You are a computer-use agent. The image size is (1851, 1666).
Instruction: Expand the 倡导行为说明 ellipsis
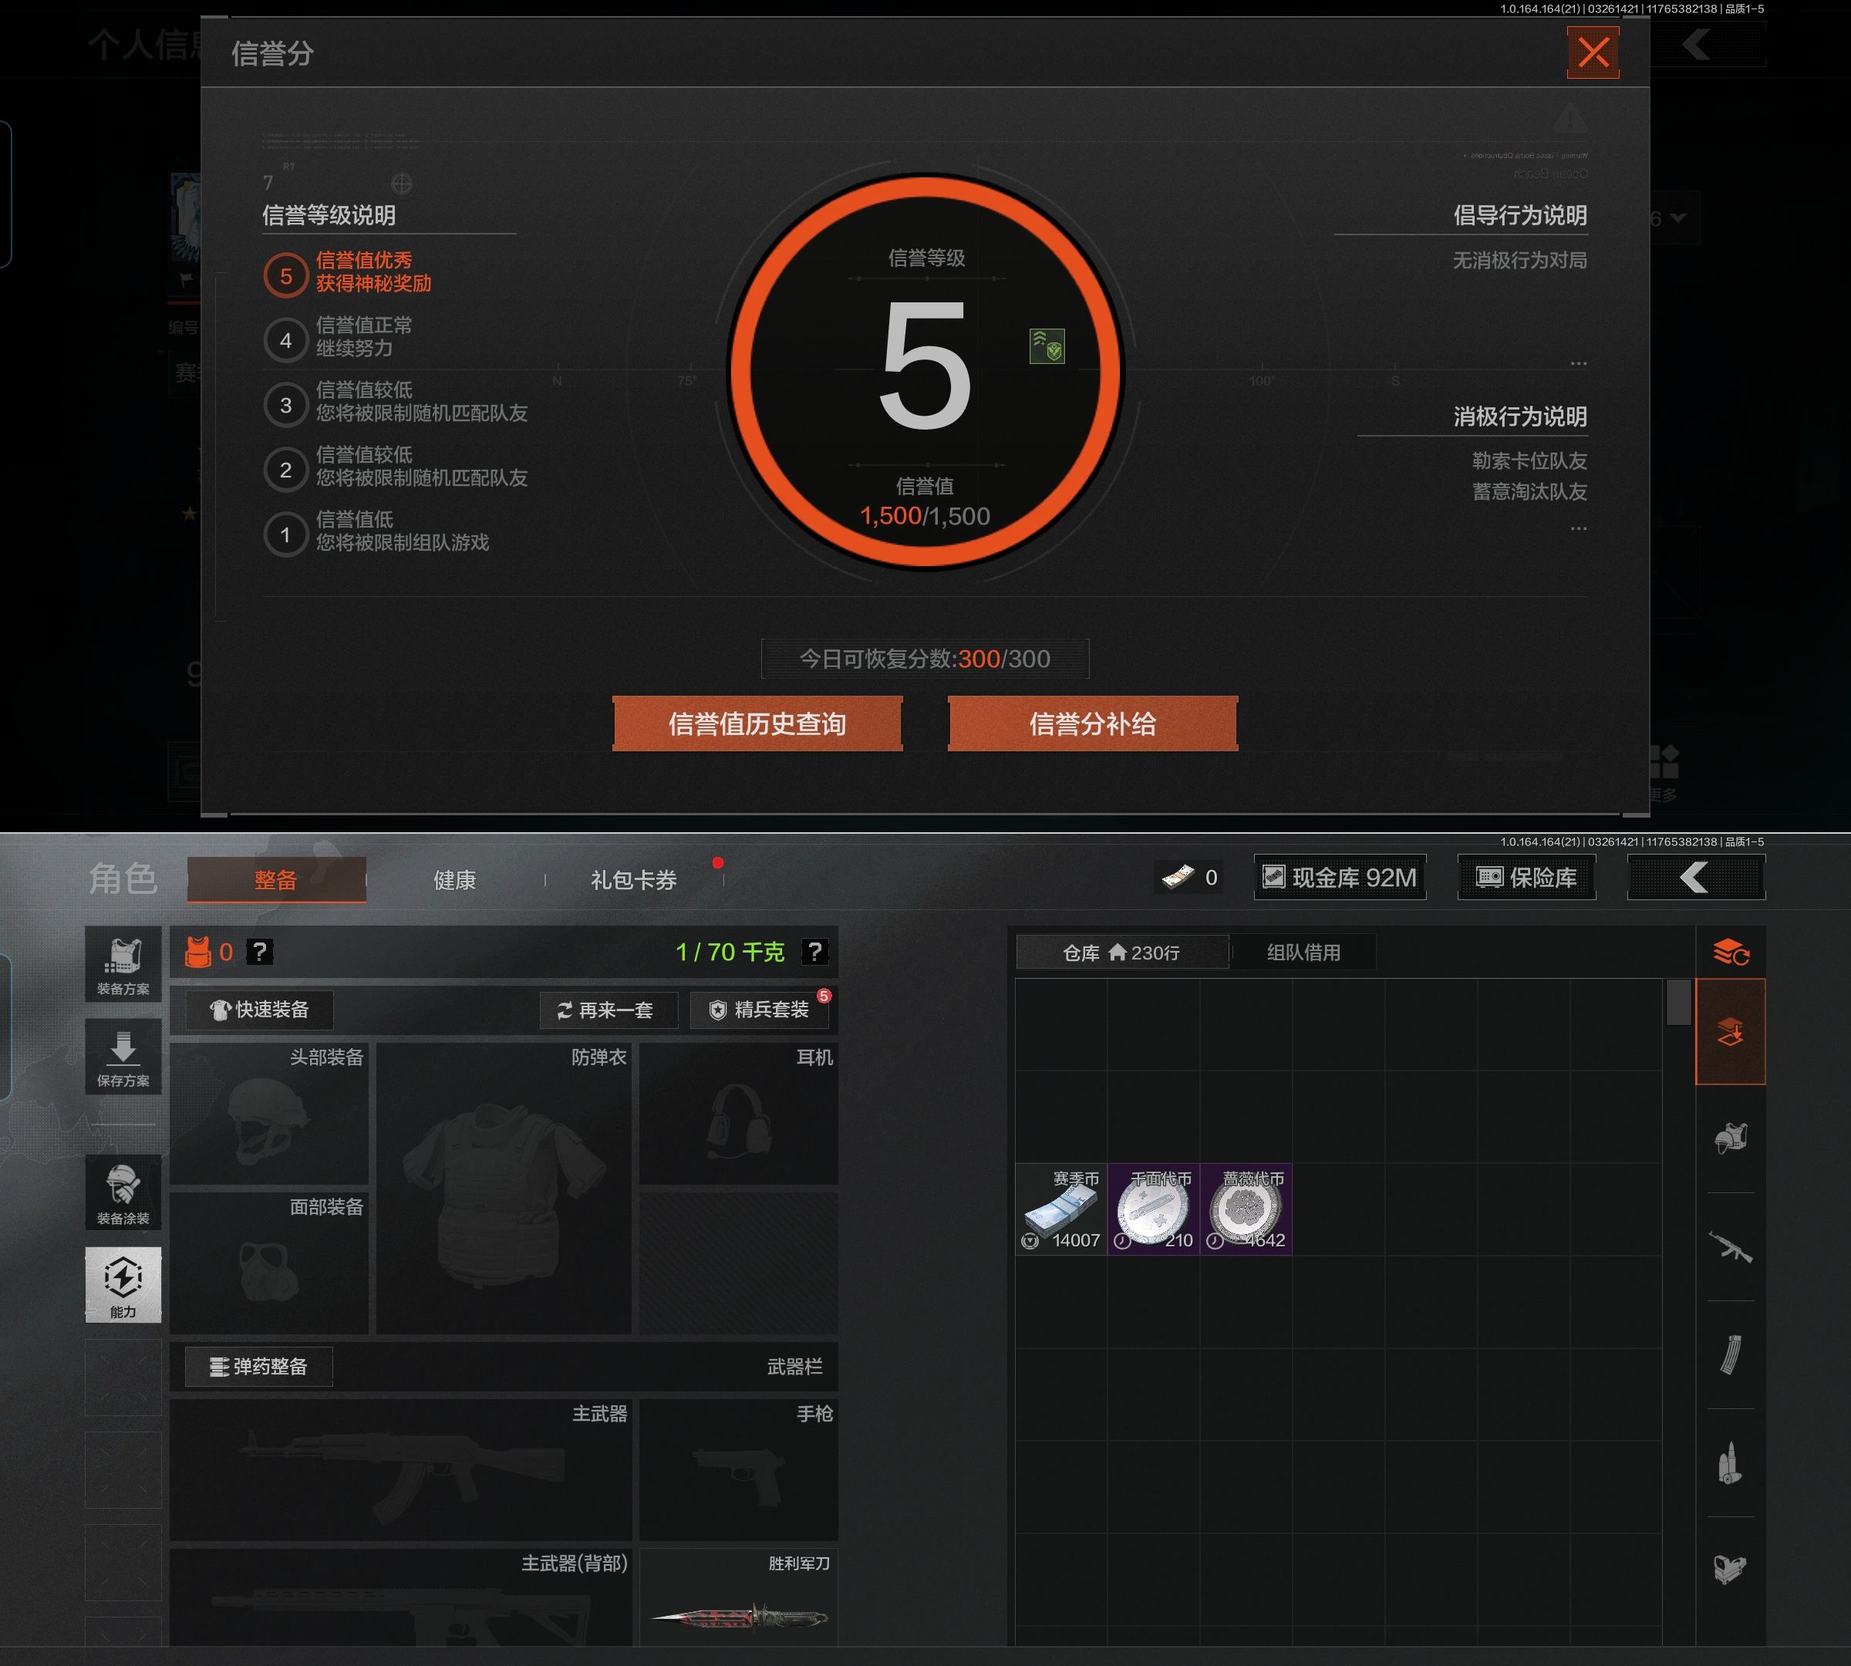point(1578,363)
